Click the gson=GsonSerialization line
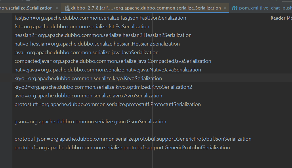292x168 pixels. click(90, 122)
